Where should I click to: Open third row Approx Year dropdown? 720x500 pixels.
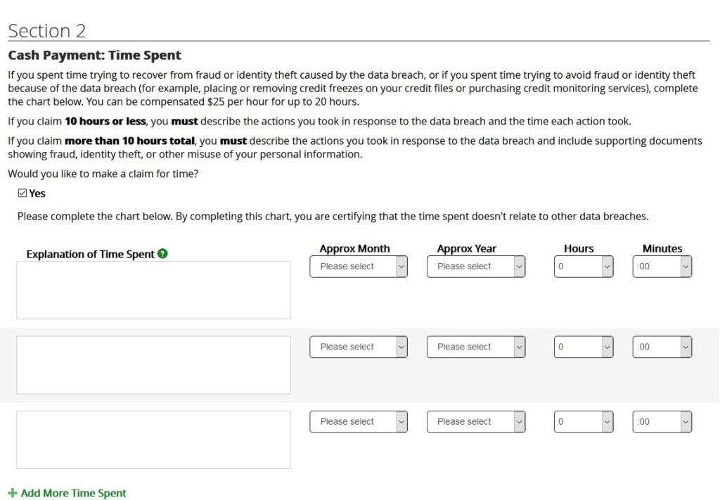pos(475,422)
